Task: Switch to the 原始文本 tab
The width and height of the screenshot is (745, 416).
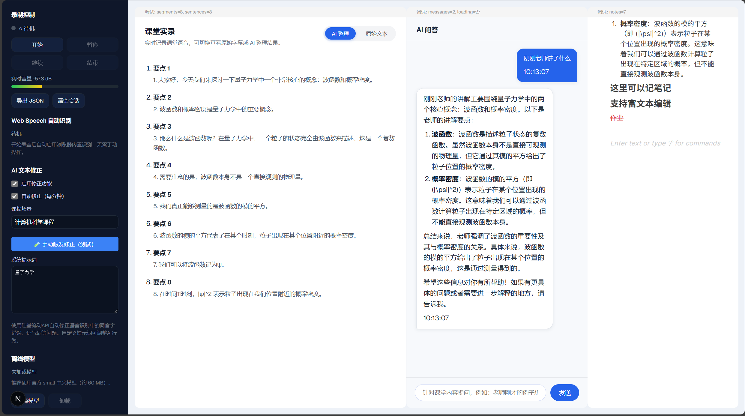Action: tap(376, 34)
